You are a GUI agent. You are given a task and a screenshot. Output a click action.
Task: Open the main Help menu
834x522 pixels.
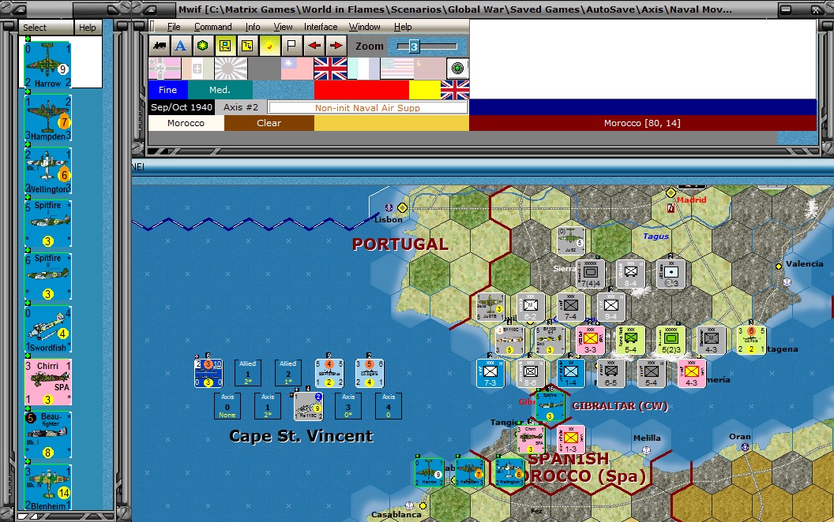pyautogui.click(x=403, y=27)
